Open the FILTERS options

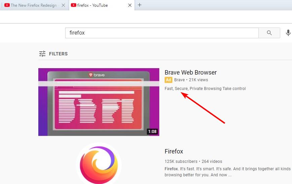53,54
